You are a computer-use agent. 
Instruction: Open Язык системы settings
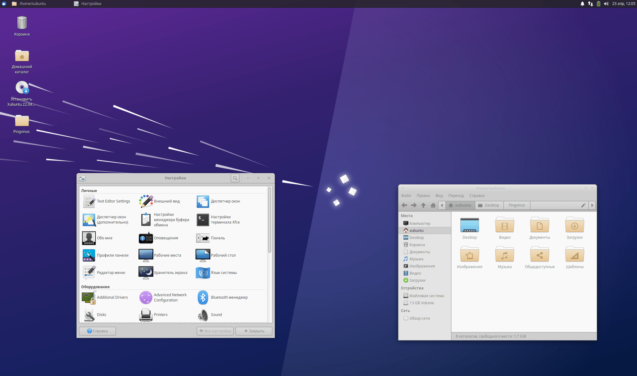point(217,273)
